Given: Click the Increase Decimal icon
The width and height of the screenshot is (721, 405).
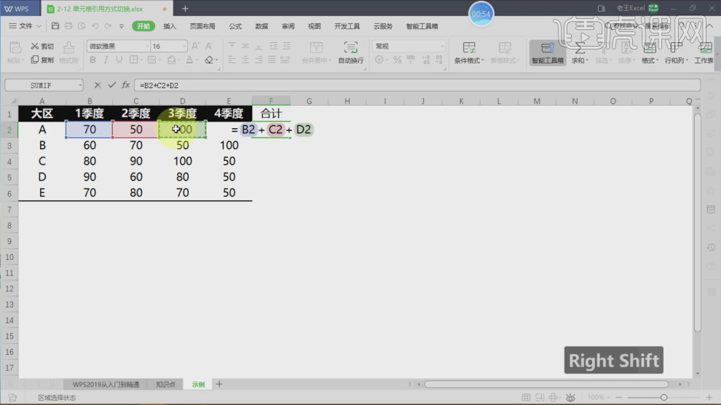Looking at the screenshot, I should 426,60.
